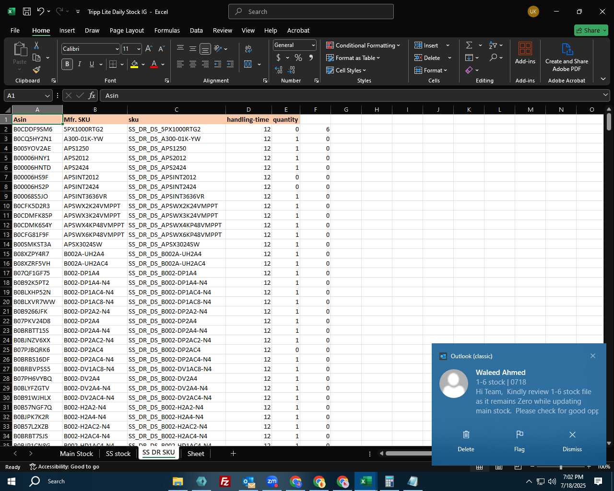The width and height of the screenshot is (614, 491).
Task: Toggle Underline formatting
Action: pos(92,64)
